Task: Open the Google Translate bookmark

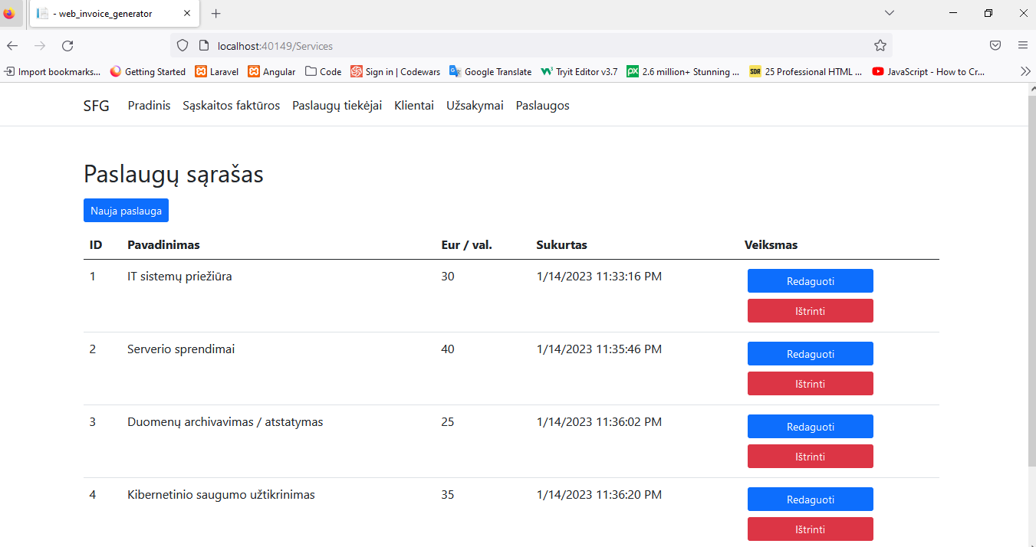Action: [x=490, y=71]
